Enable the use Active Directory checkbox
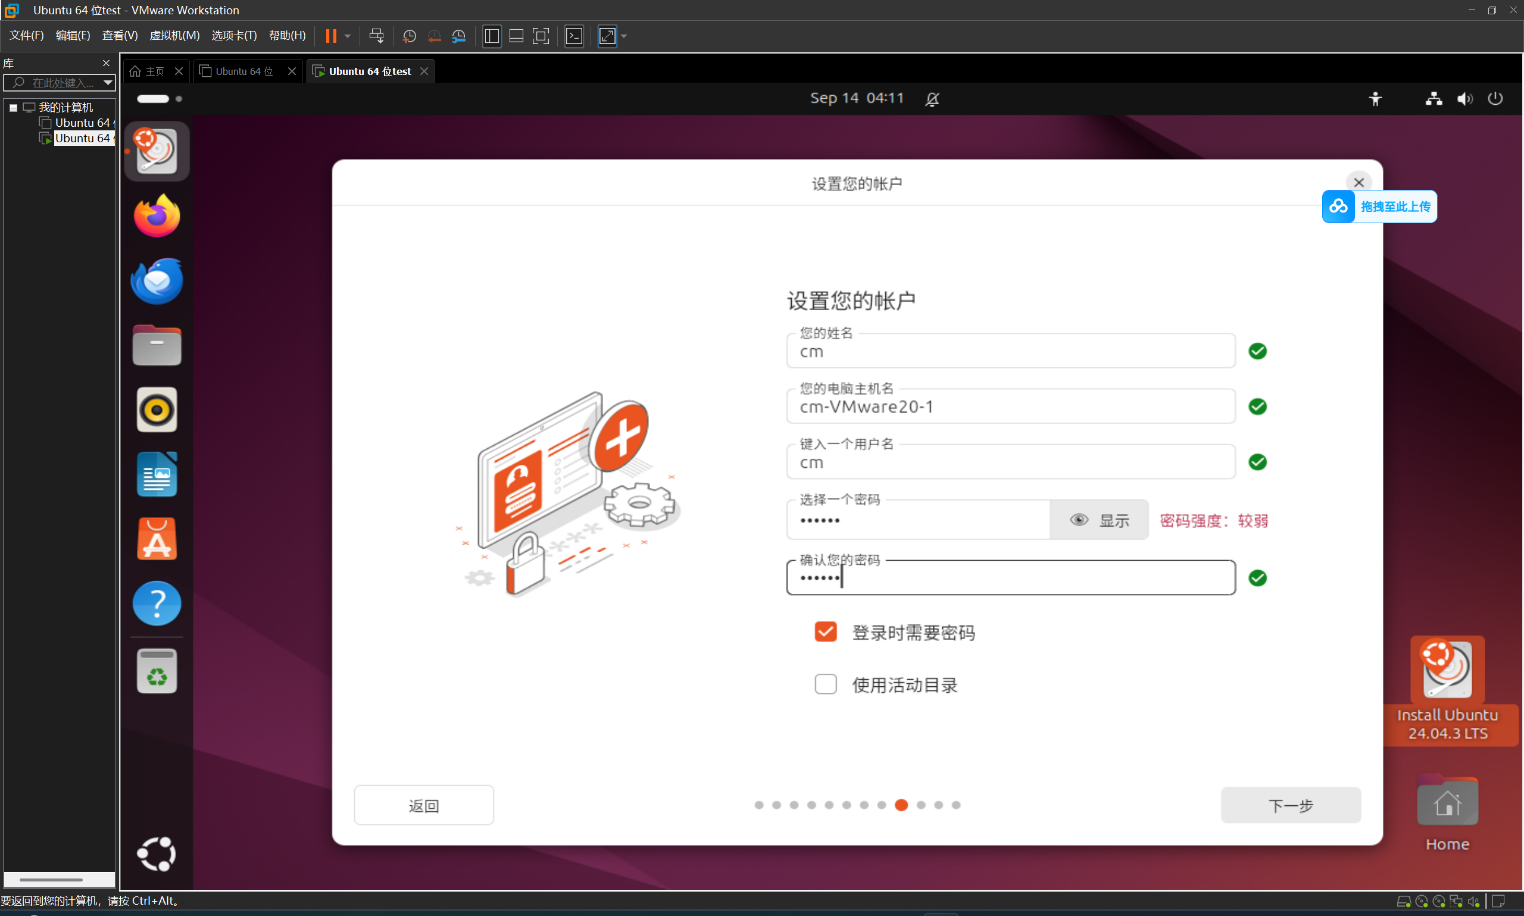This screenshot has width=1524, height=916. point(825,684)
